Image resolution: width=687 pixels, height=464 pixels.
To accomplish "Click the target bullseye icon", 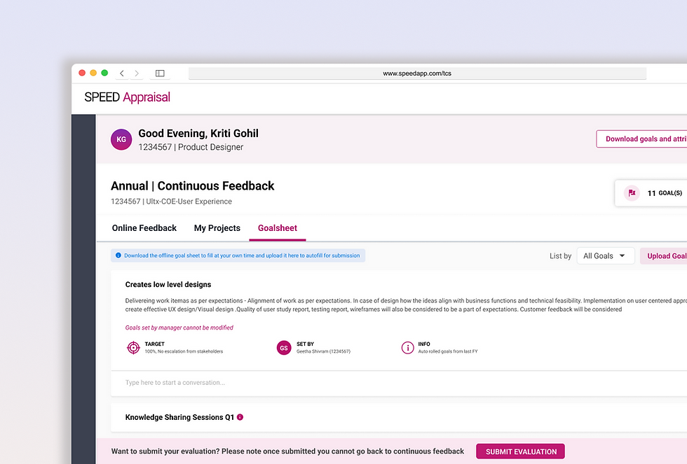I will click(x=133, y=348).
